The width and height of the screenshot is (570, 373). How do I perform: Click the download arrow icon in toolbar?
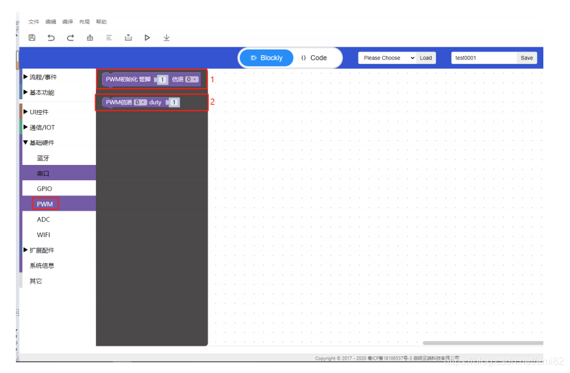[166, 37]
